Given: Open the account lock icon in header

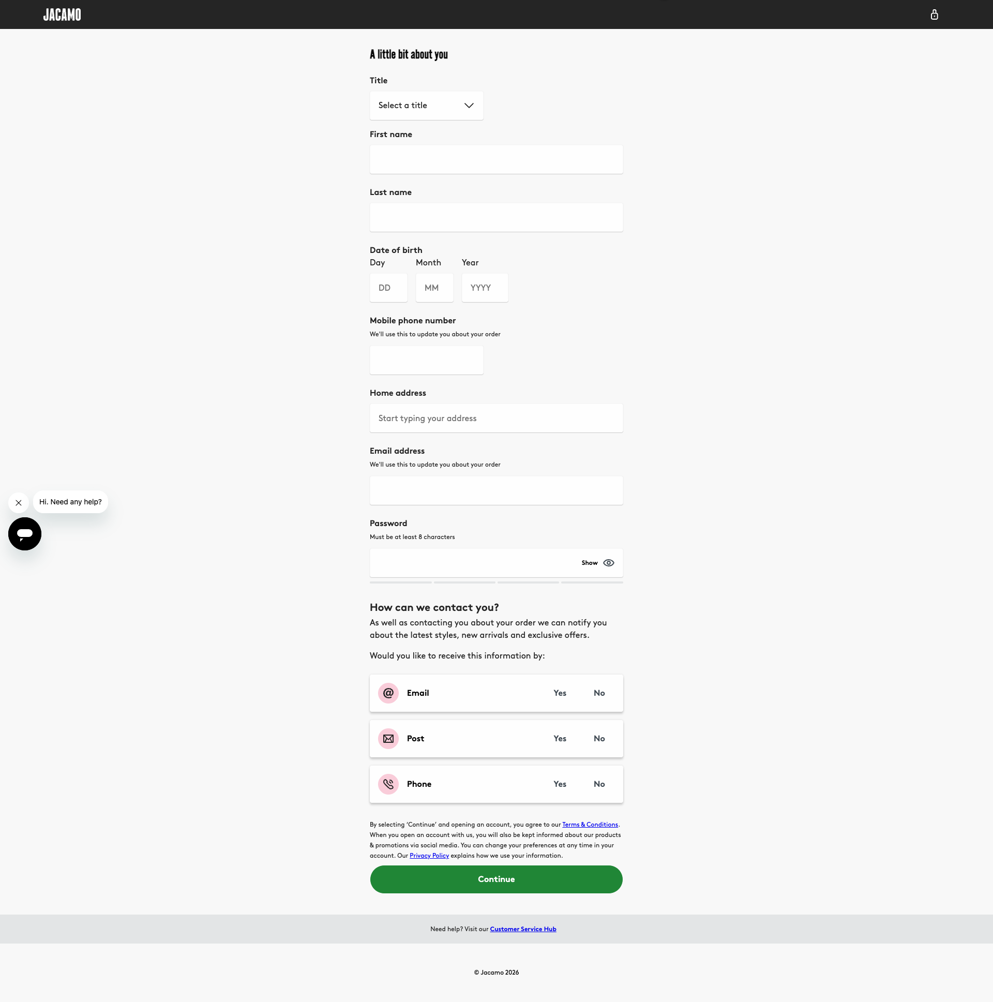Looking at the screenshot, I should [x=935, y=14].
